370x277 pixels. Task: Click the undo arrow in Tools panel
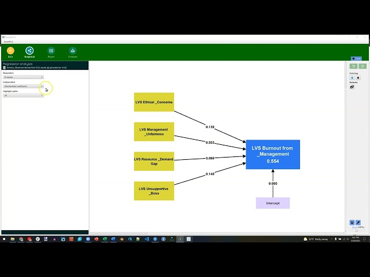pyautogui.click(x=353, y=66)
